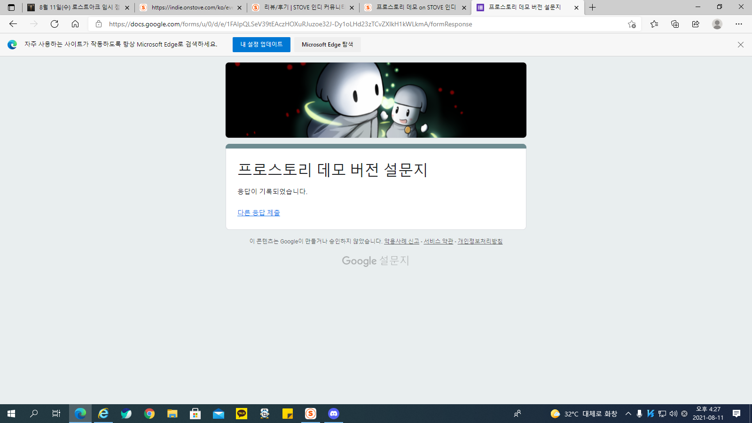This screenshot has width=752, height=423.
Task: Dismiss the Edge notification bar
Action: click(x=740, y=45)
